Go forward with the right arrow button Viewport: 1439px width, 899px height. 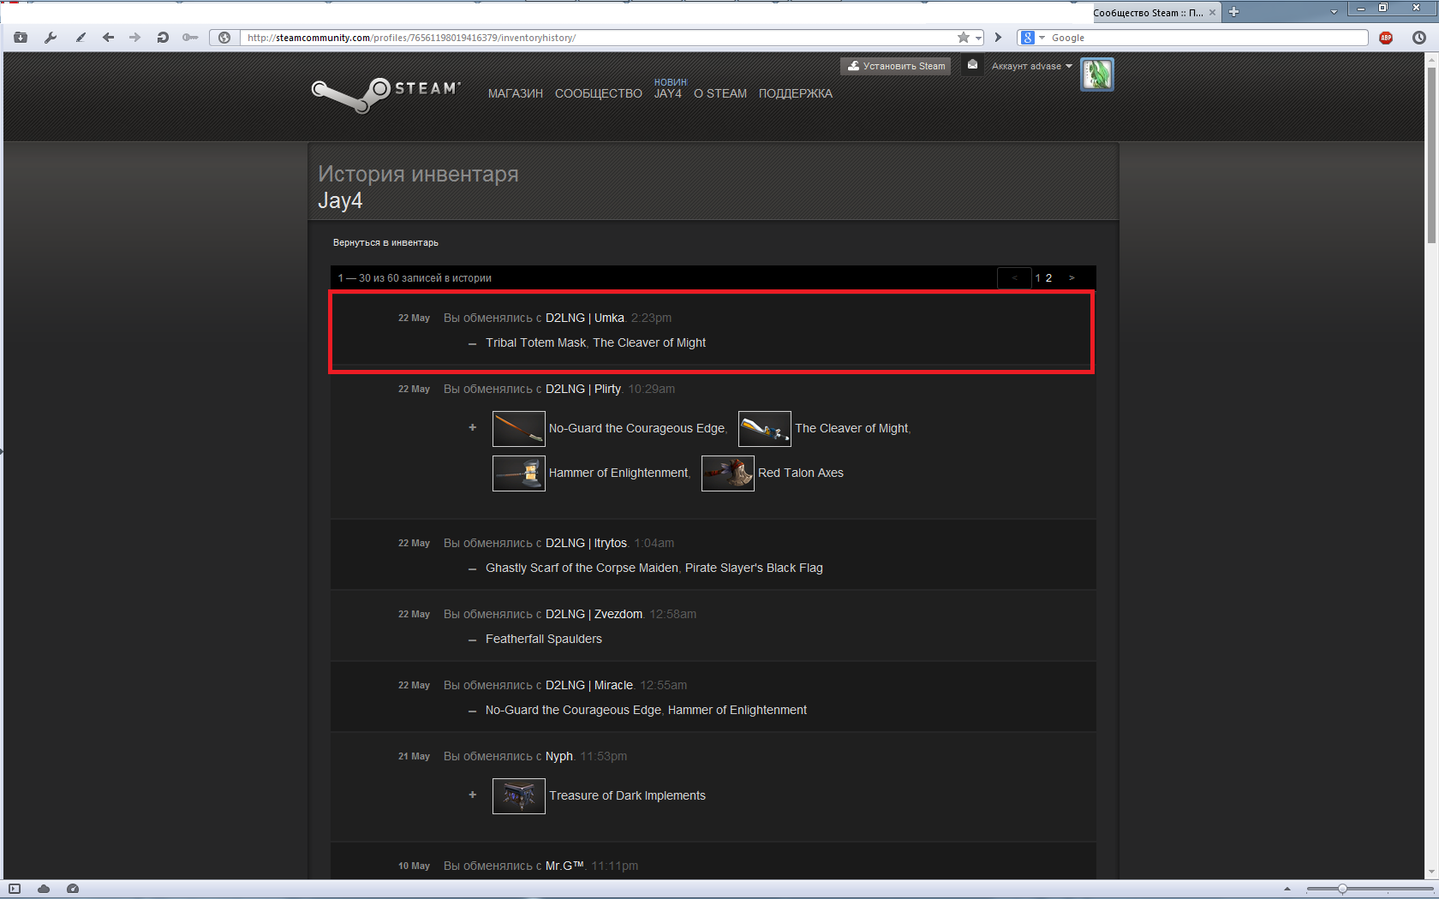tap(134, 38)
